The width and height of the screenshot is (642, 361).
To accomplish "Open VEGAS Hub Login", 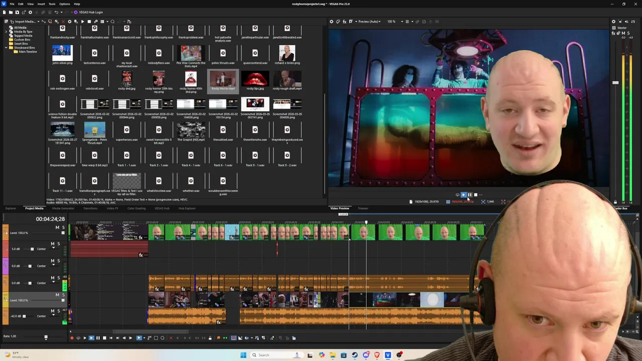I will [89, 12].
